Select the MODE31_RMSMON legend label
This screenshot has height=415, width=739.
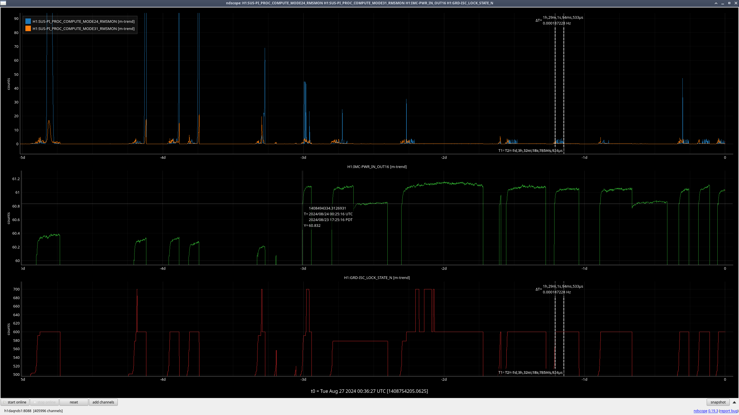click(x=83, y=29)
